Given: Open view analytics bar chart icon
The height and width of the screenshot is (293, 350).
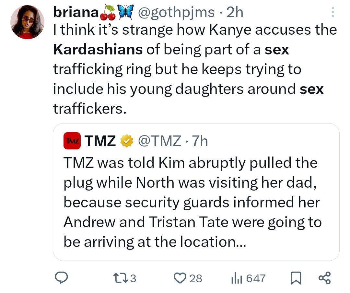Looking at the screenshot, I should [x=236, y=278].
